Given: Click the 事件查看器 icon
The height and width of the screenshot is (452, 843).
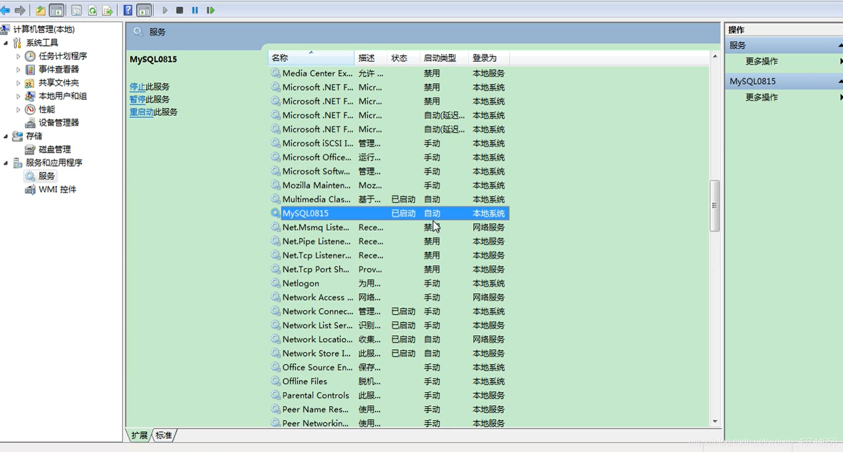Looking at the screenshot, I should 30,69.
